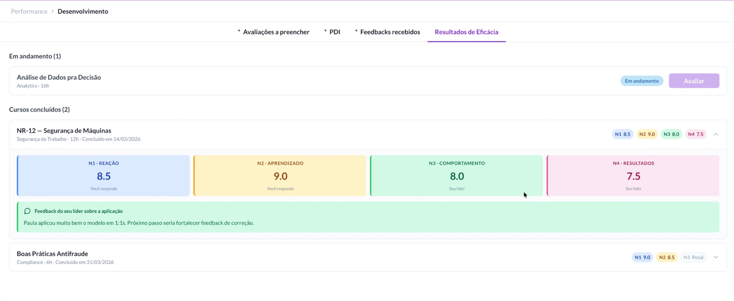The height and width of the screenshot is (301, 734).
Task: Click the N1 8.5 badge for NR-12
Action: [622, 134]
